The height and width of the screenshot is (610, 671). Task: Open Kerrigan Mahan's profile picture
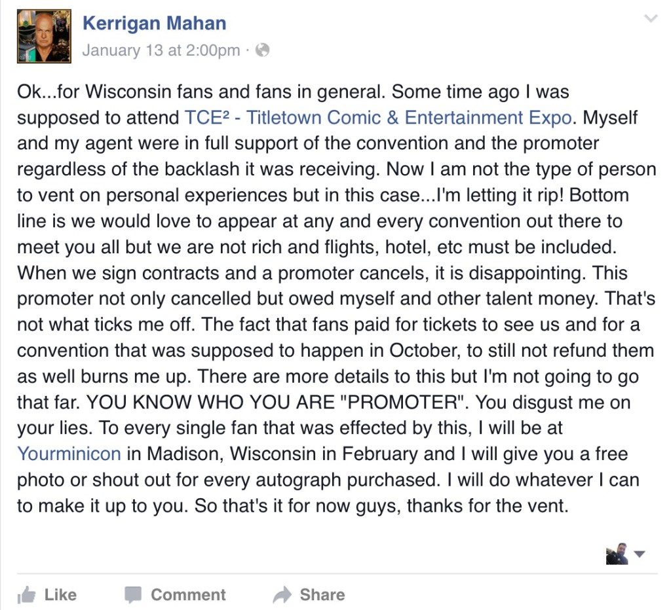(44, 37)
